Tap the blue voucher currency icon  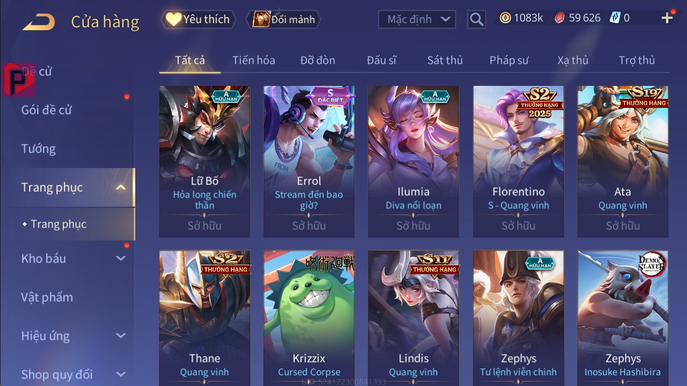tap(615, 18)
